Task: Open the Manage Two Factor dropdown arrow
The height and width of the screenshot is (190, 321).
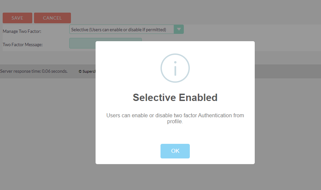Action: click(x=179, y=30)
